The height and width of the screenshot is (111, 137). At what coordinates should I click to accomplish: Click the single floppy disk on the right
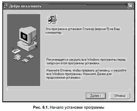point(30,57)
